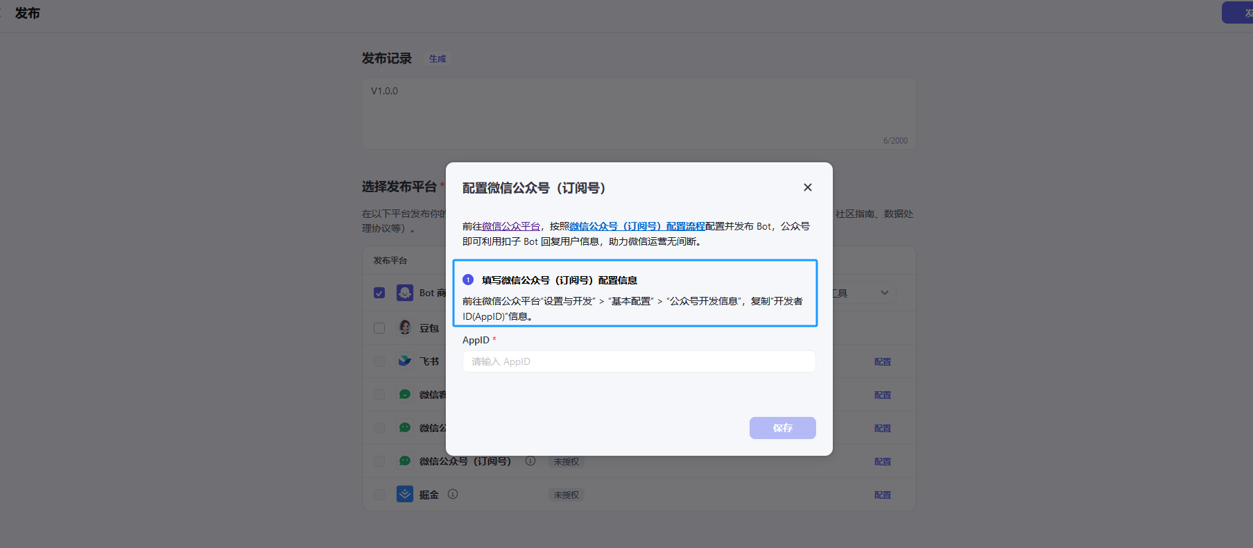
Task: Click the 掘金 platform icon
Action: point(405,494)
